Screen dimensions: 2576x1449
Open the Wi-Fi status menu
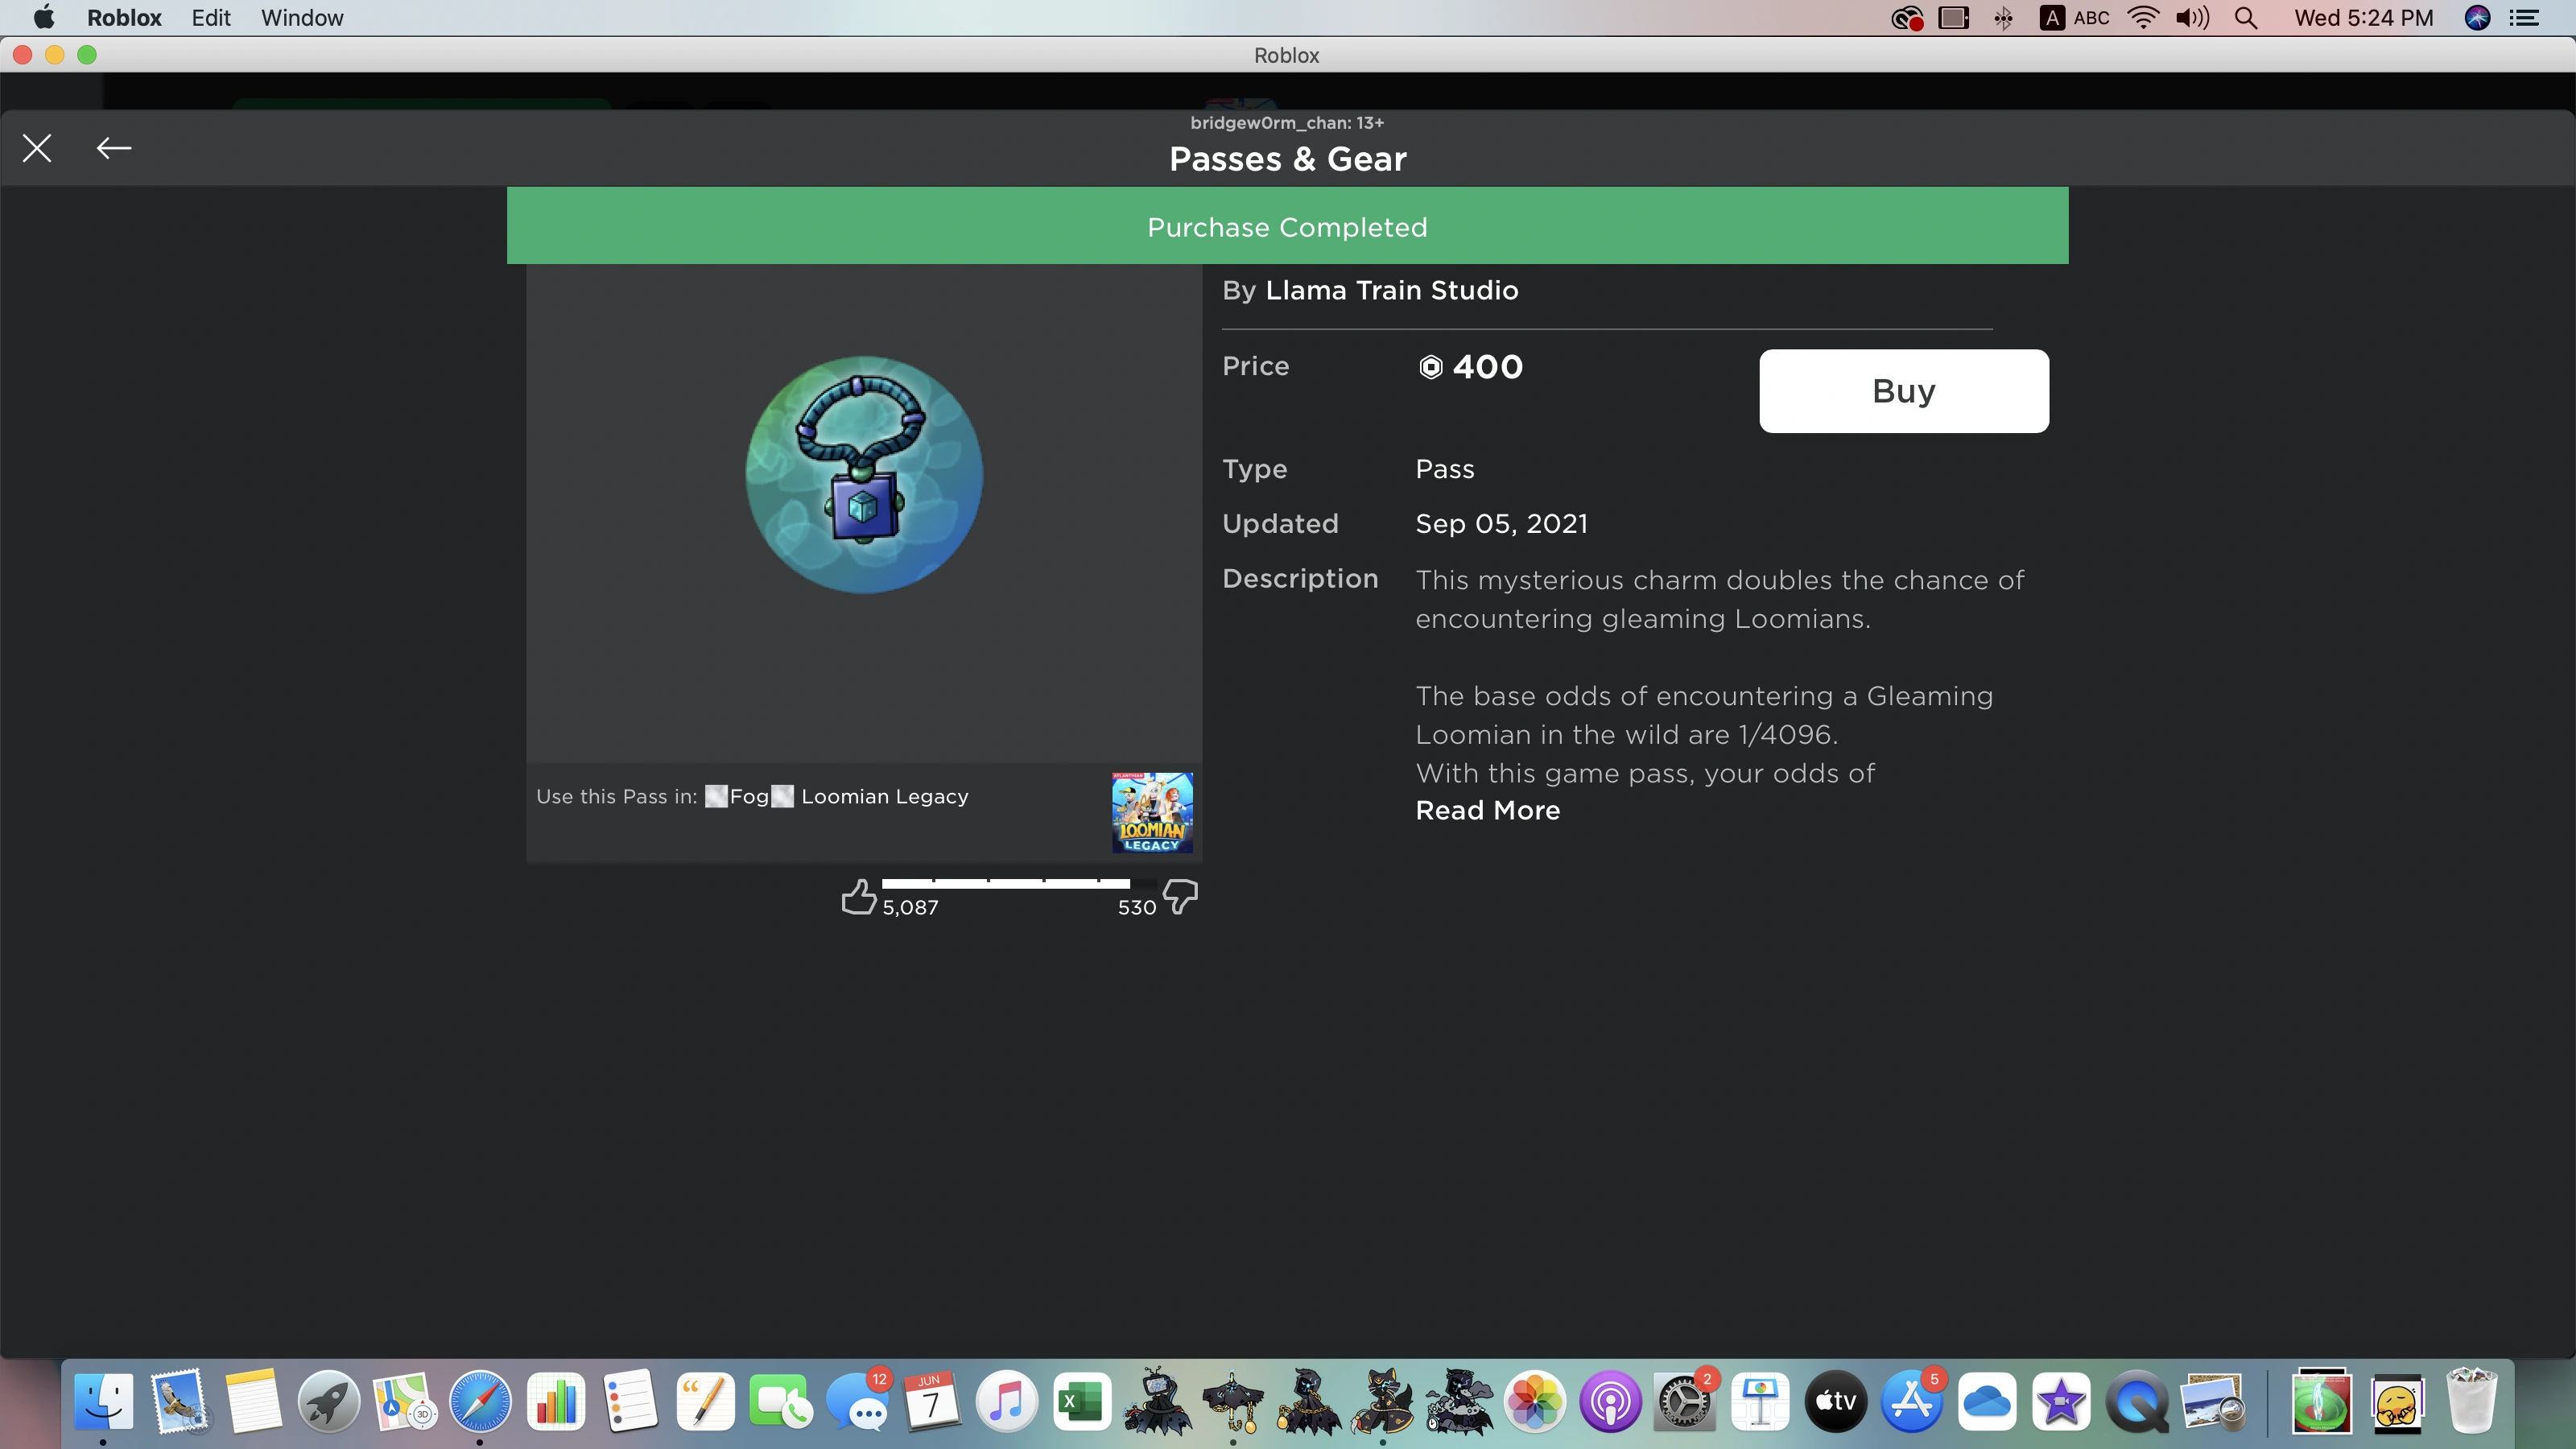[x=2142, y=18]
